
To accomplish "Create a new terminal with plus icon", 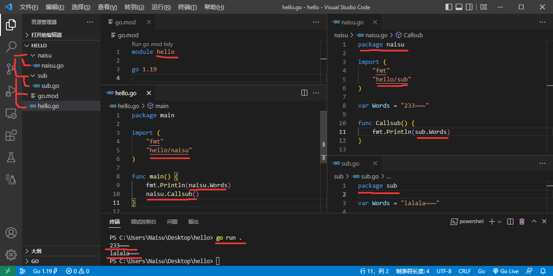I will coord(492,221).
